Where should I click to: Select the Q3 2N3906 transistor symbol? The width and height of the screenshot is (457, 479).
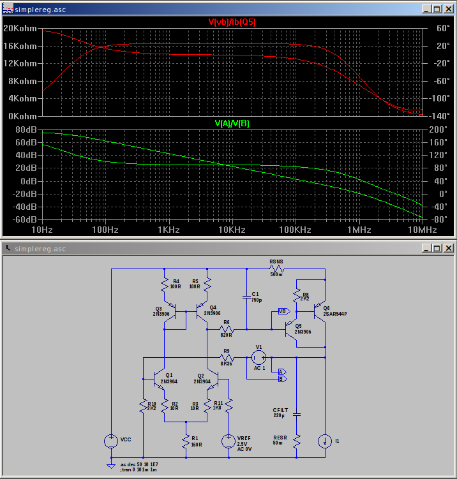coord(170,312)
